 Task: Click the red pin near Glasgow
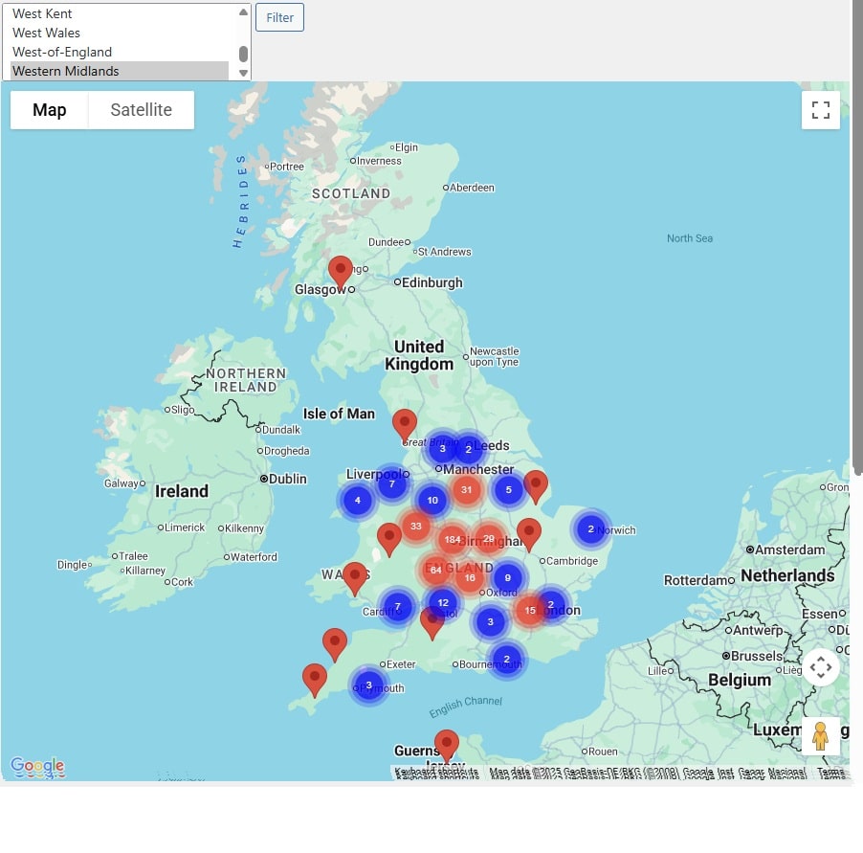340,272
